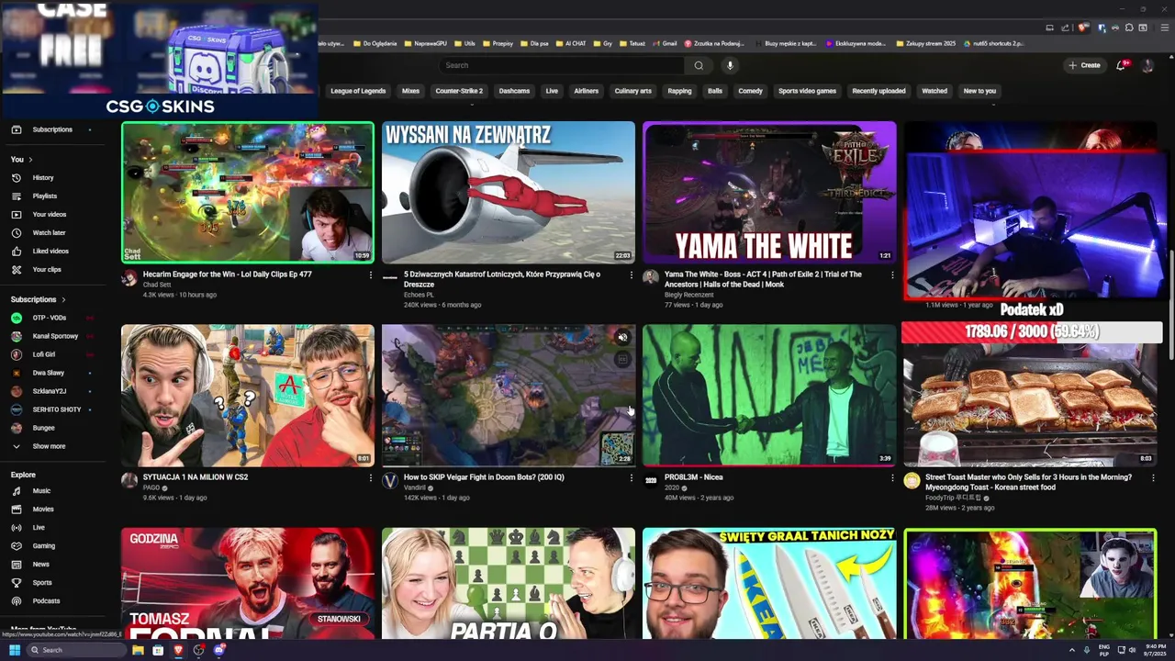
Task: Open Subscriptions feed from sidebar
Action: click(51, 129)
